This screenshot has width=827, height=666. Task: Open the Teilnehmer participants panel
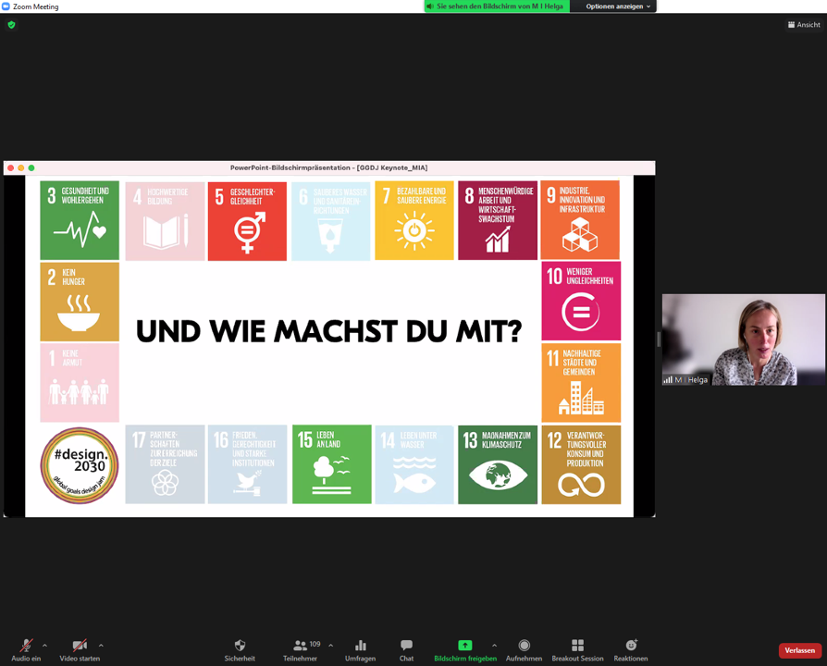click(x=300, y=645)
